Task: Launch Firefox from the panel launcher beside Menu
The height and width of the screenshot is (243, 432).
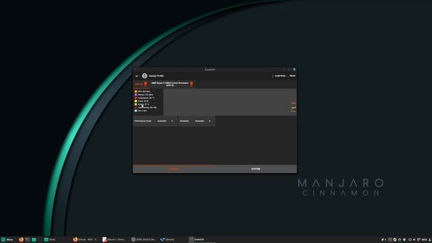Action: (x=21, y=240)
